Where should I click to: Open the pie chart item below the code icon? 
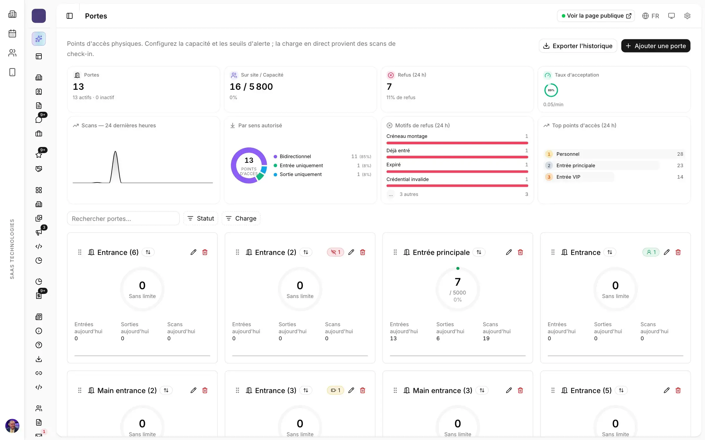click(39, 260)
